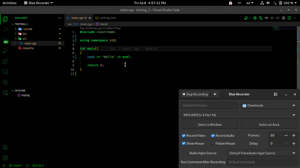Click play button in Blue Recorder header
The height and width of the screenshot is (168, 300).
tap(215, 94)
